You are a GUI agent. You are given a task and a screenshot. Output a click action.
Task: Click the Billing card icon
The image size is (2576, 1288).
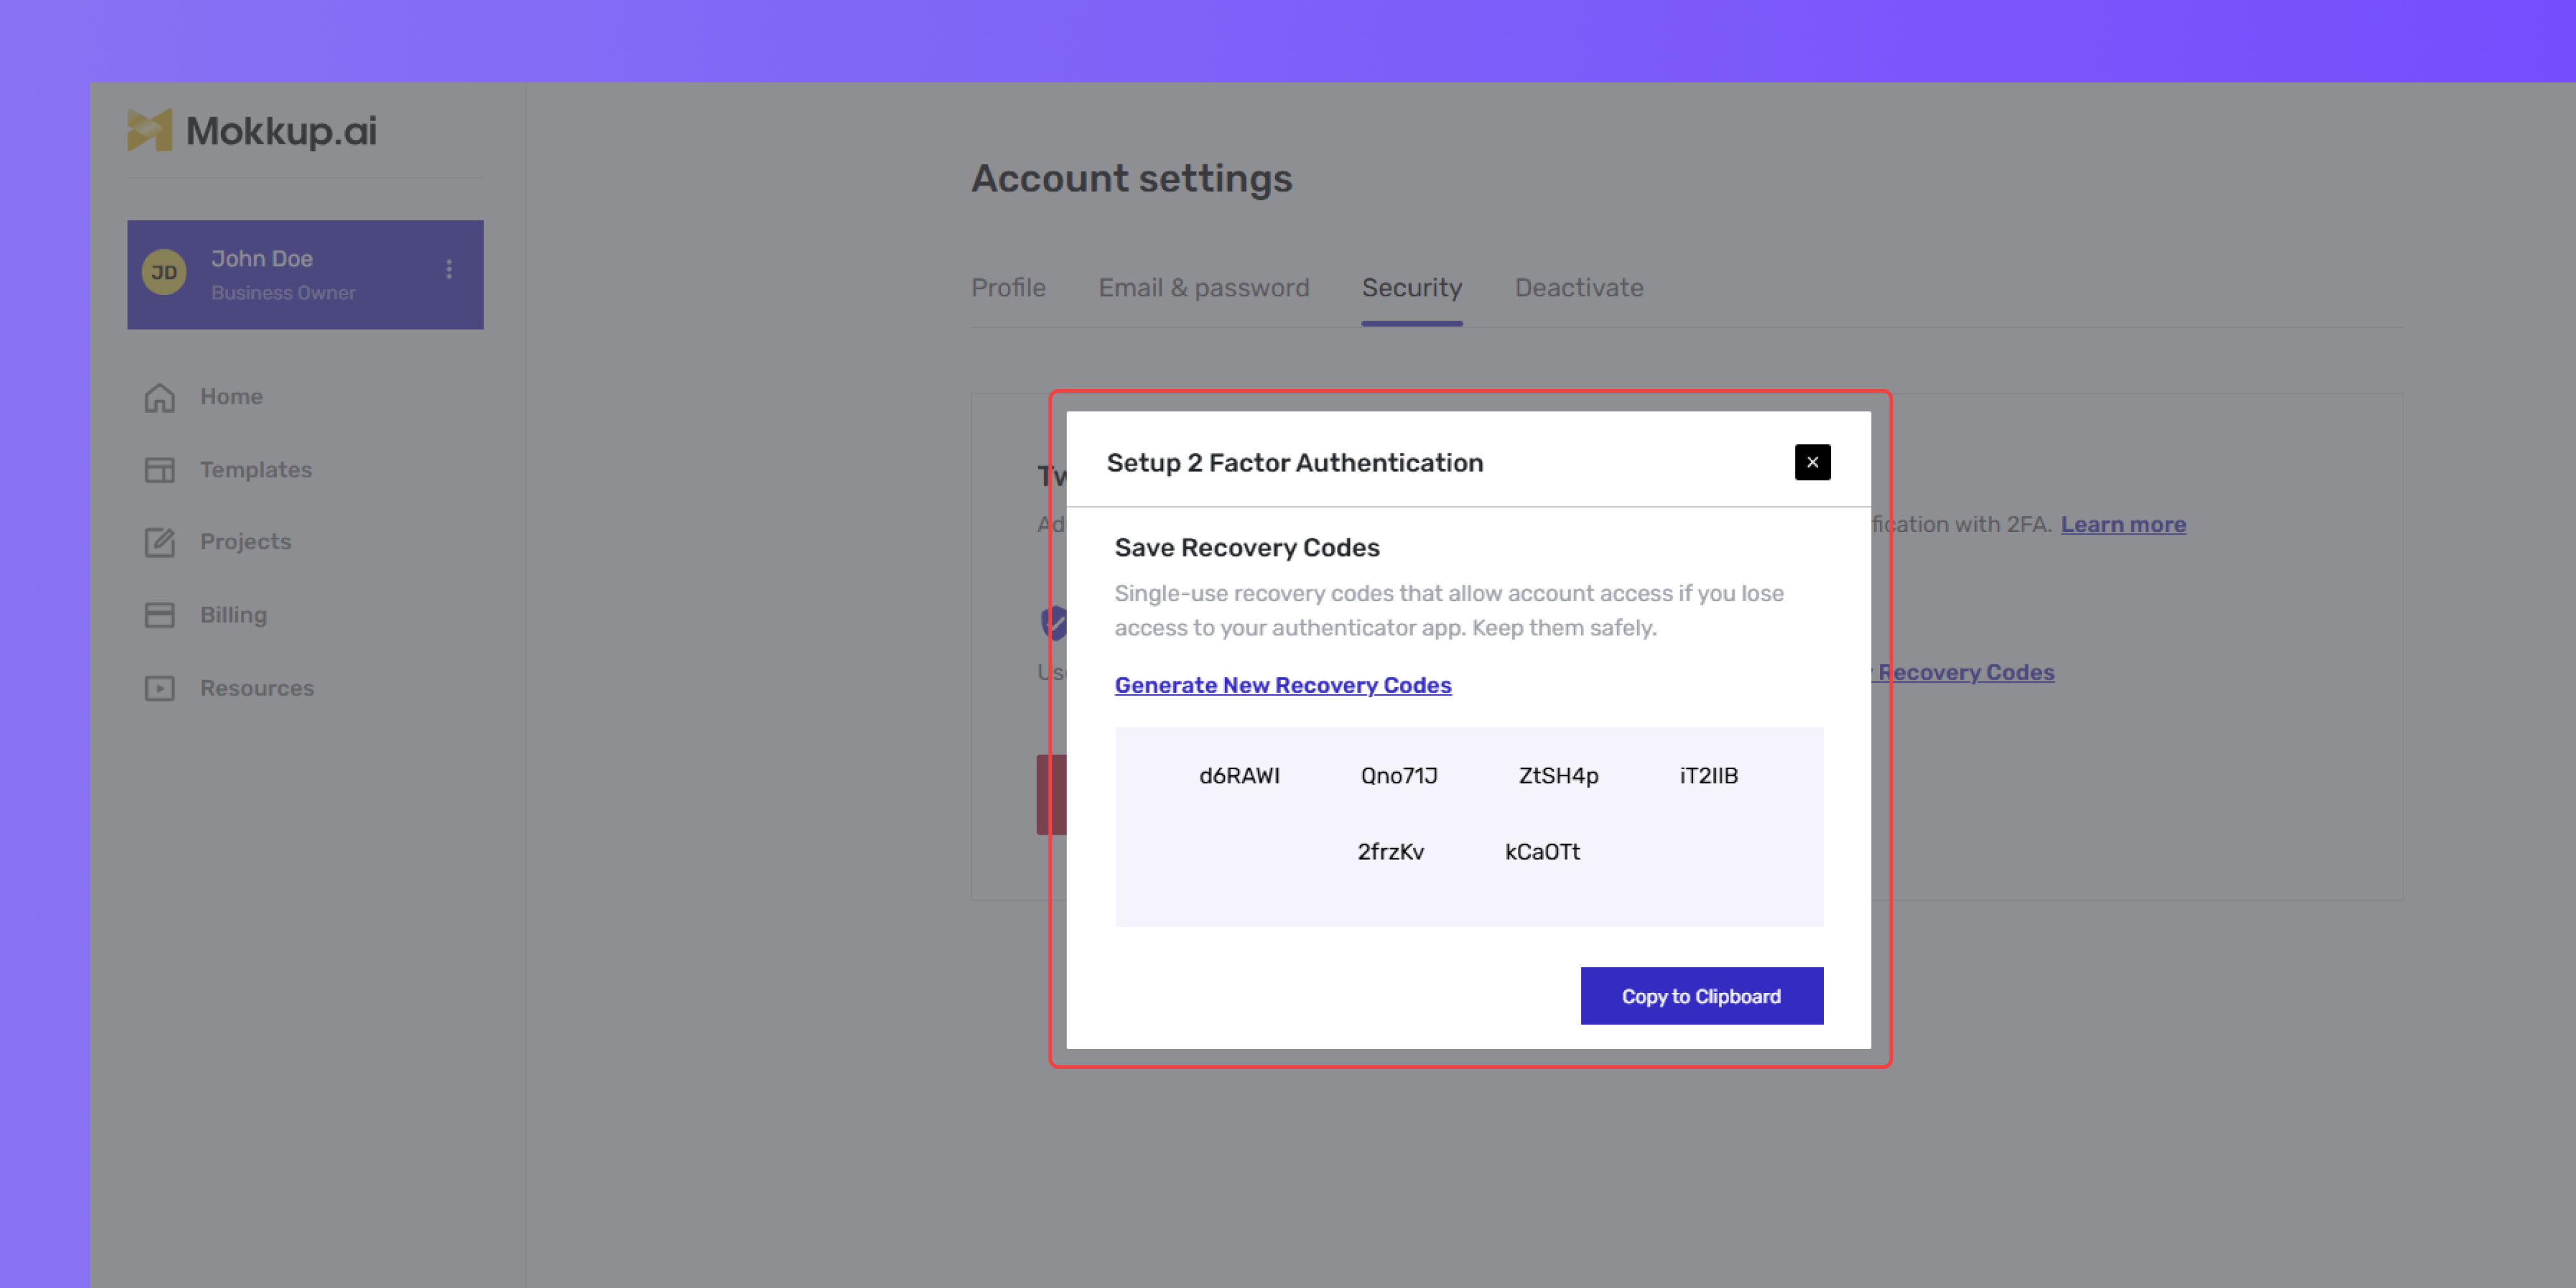pyautogui.click(x=159, y=615)
